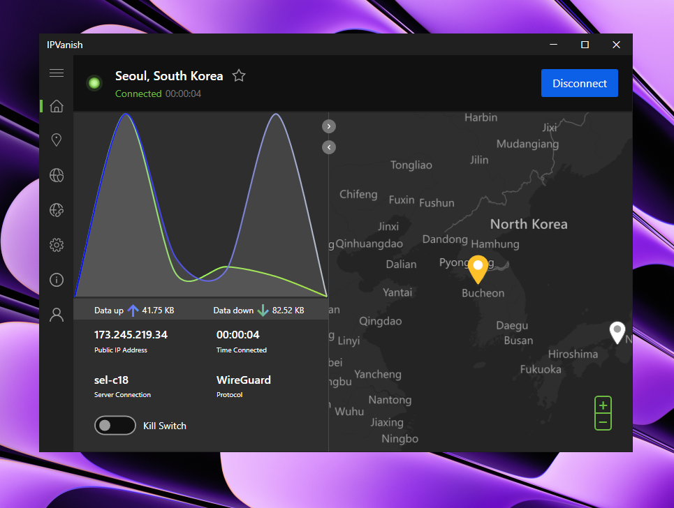Zoom out the map with minus button

point(603,421)
